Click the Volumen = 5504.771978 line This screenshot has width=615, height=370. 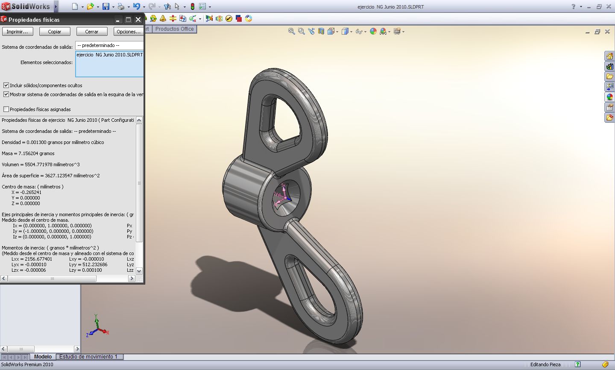click(x=41, y=164)
